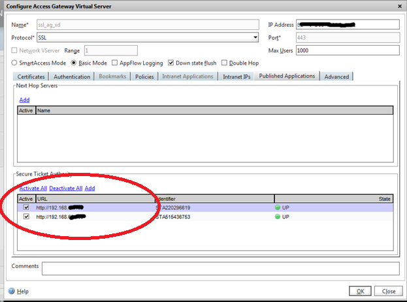
Task: Click the Comments text box
Action: click(x=221, y=269)
